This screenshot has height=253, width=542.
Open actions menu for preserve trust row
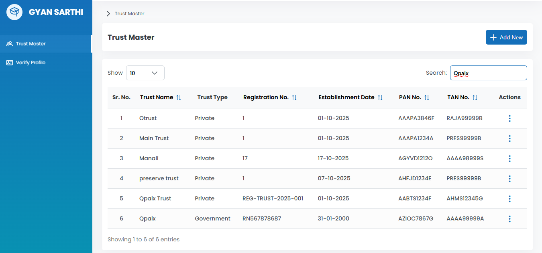pyautogui.click(x=509, y=179)
